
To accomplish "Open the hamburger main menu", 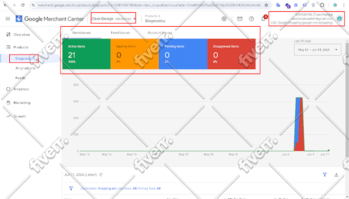I will pos(8,19).
